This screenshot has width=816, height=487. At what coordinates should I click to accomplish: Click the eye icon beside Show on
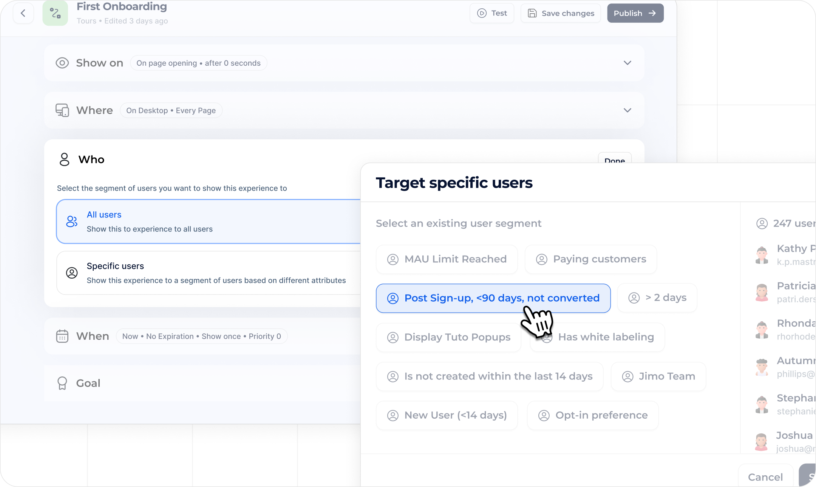[62, 63]
